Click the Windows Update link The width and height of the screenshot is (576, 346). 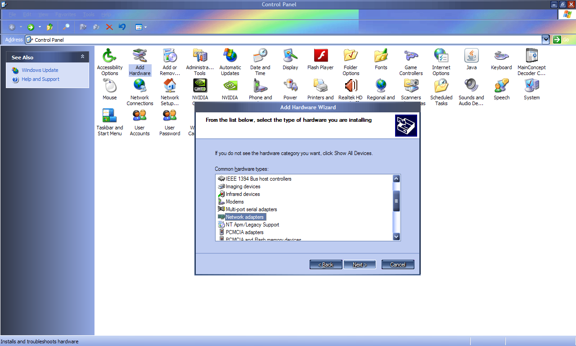pos(40,70)
